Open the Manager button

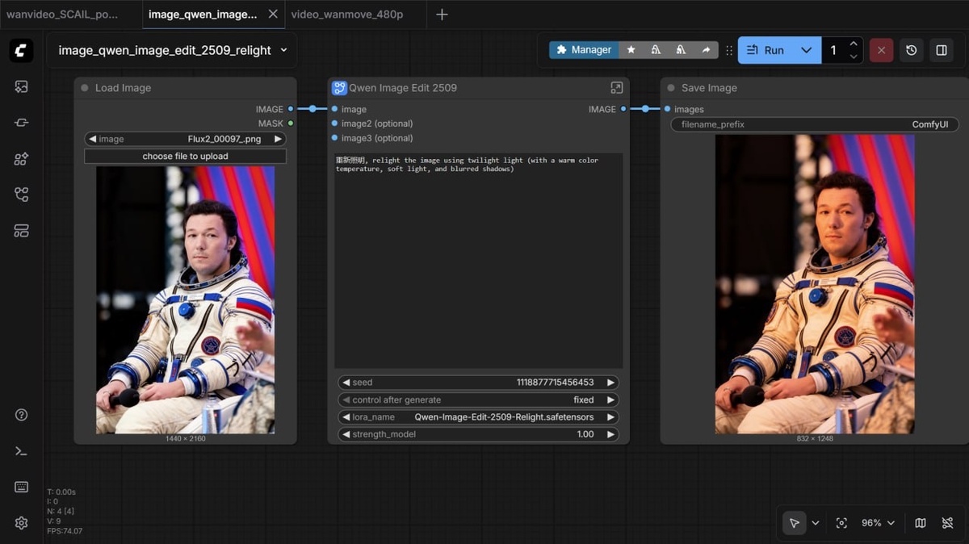[584, 50]
